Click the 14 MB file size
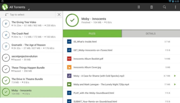Viewport: 180px width, 103px height. (x=167, y=59)
